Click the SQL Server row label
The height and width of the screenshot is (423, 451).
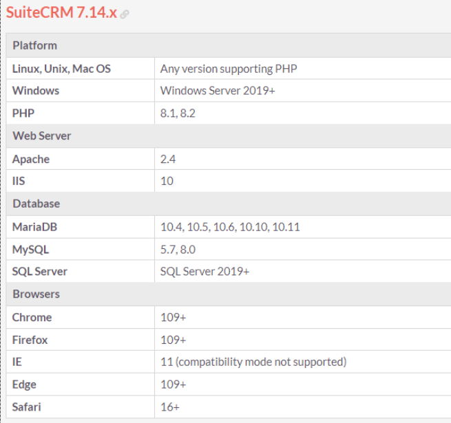(40, 272)
